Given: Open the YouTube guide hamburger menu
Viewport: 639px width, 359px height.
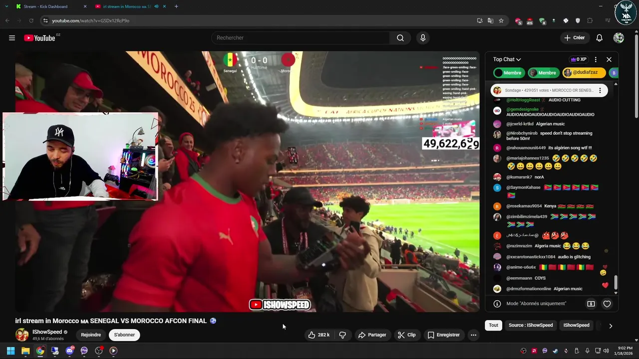Looking at the screenshot, I should tap(12, 38).
